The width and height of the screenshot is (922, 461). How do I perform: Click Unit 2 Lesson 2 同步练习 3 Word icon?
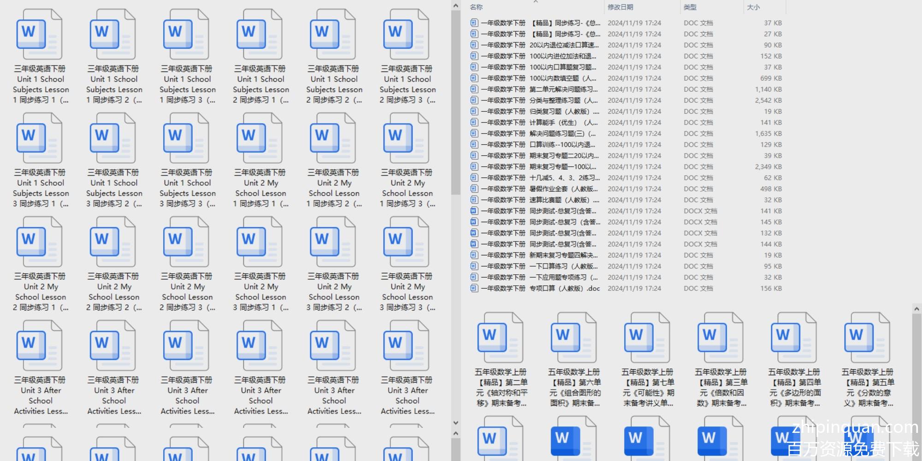click(x=186, y=242)
